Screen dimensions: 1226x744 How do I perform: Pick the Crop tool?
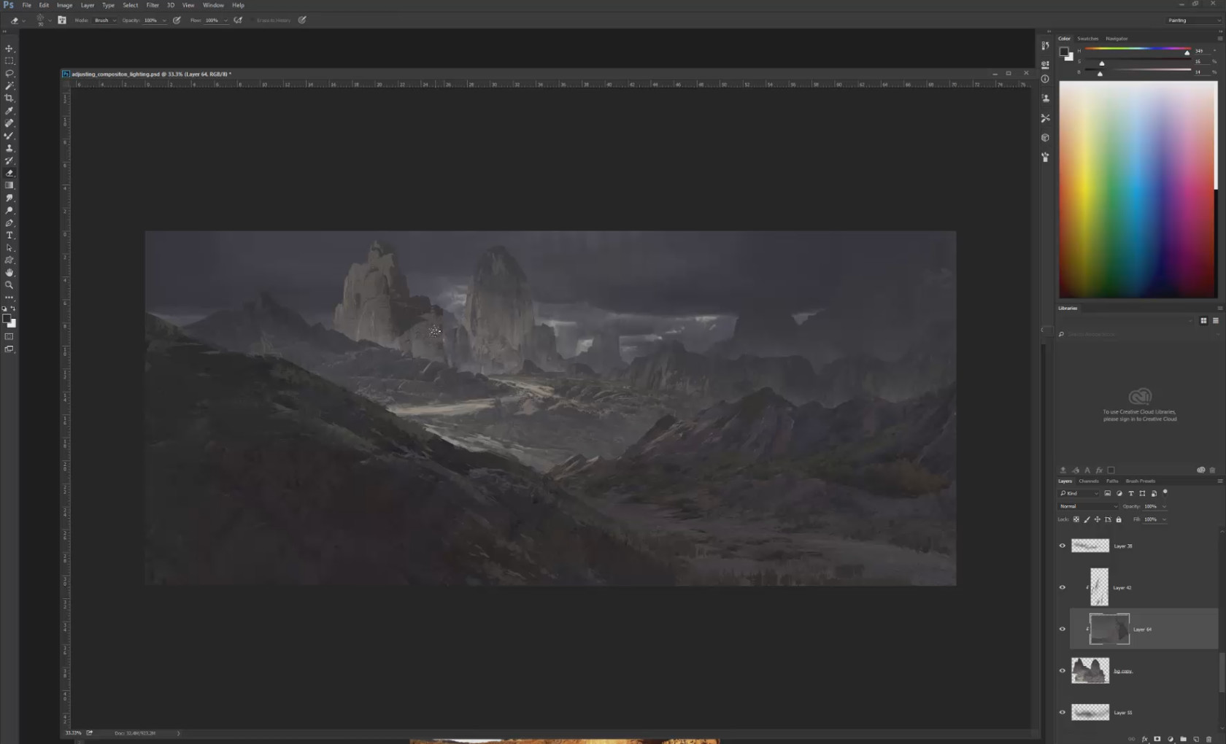point(9,98)
